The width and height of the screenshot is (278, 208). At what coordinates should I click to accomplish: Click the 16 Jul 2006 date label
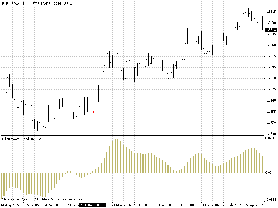tap(142, 205)
